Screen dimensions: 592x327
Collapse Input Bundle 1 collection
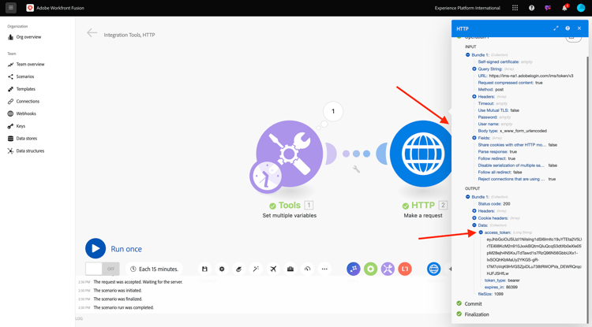point(467,55)
